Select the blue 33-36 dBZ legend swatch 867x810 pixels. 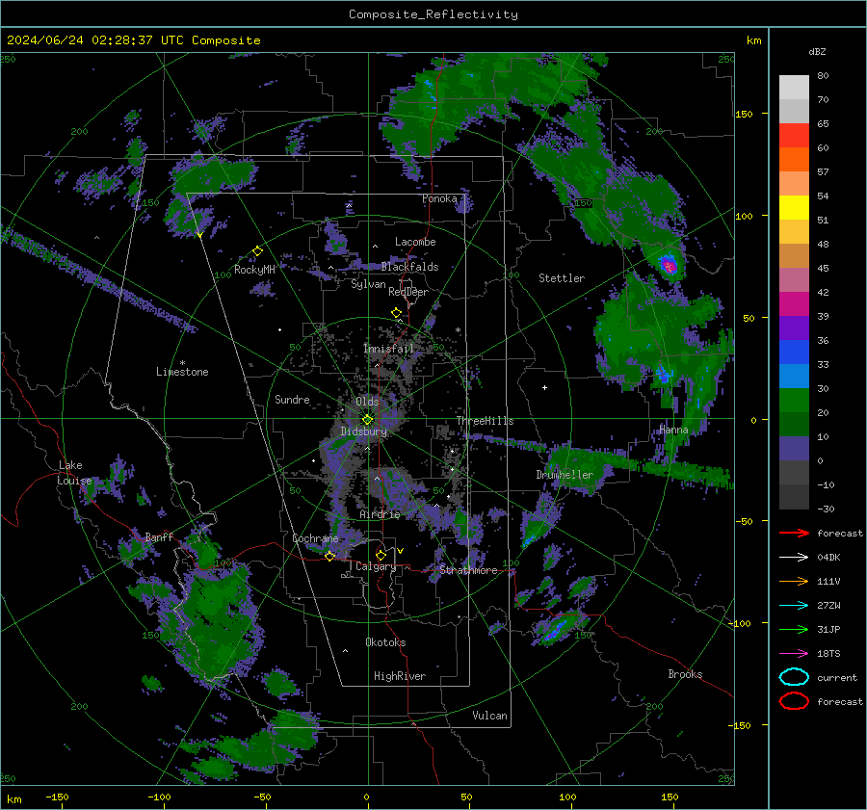point(794,353)
